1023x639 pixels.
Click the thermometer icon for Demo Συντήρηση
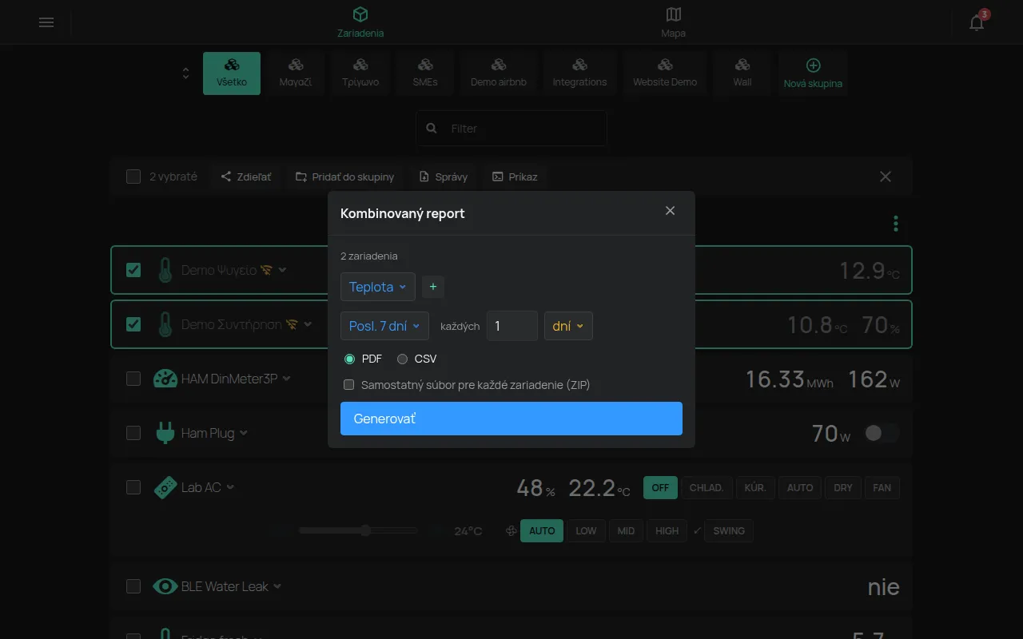165,324
